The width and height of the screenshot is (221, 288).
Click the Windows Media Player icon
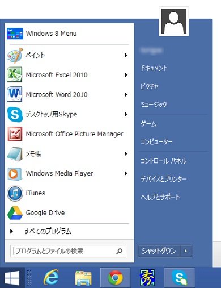point(15,174)
